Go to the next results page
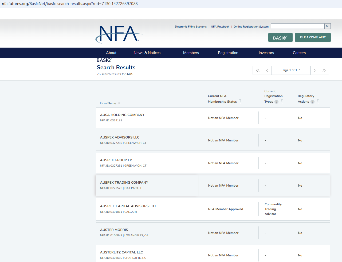 315,70
